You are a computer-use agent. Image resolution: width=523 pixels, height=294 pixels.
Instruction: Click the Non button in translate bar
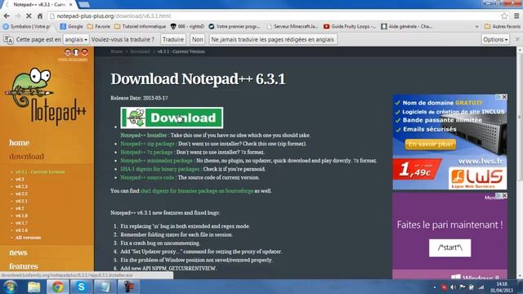(x=198, y=39)
